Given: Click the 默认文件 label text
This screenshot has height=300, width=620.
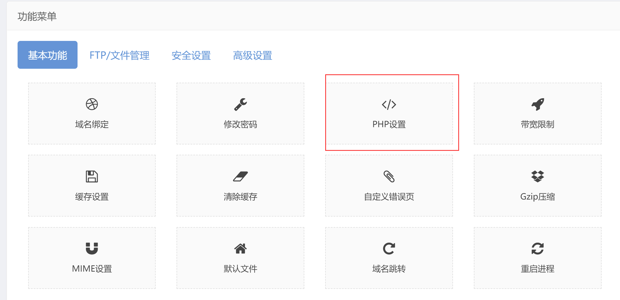Looking at the screenshot, I should point(240,269).
